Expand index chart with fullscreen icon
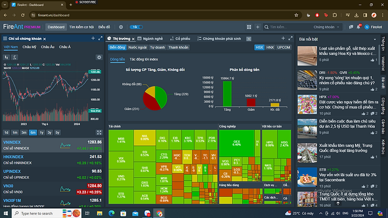This screenshot has height=218, width=388. (x=99, y=133)
